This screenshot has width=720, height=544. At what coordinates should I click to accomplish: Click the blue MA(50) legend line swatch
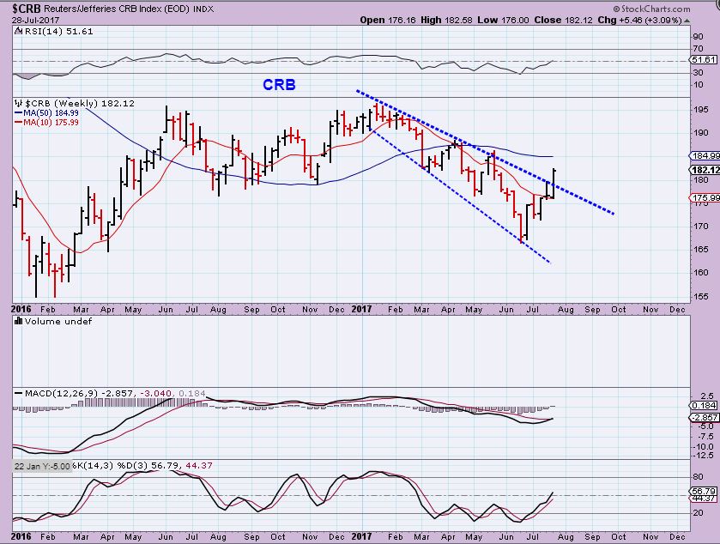tap(19, 113)
